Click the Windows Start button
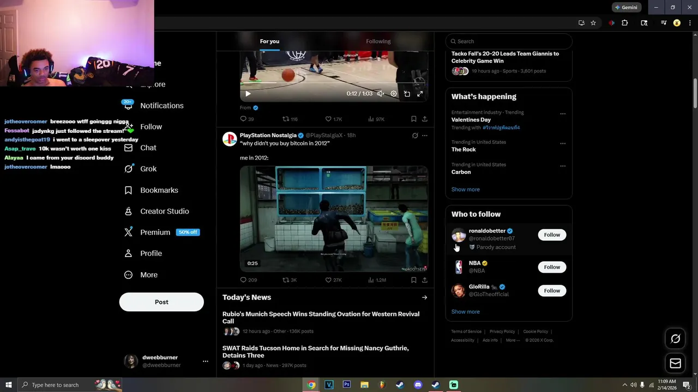698x392 pixels. point(8,385)
